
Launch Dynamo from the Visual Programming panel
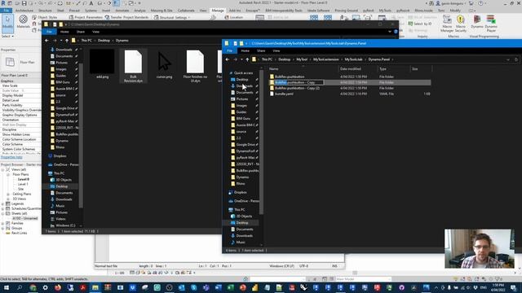(x=476, y=22)
